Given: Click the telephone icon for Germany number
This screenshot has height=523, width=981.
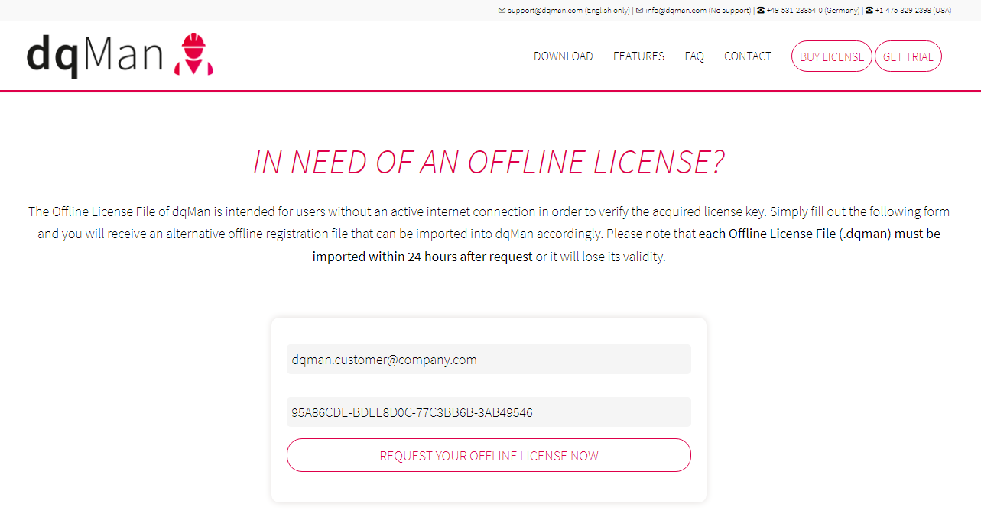Looking at the screenshot, I should coord(761,11).
